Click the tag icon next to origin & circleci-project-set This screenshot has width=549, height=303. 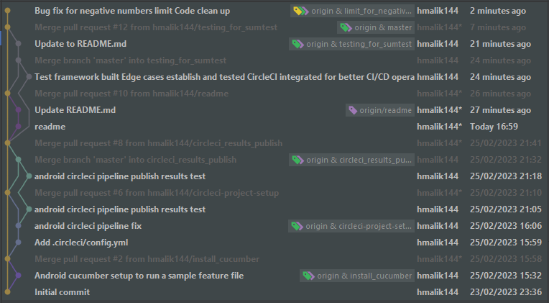click(297, 226)
